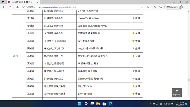
Task: Click the 道後蔵酒 純米吟醸酒 大辛口 cell
Action: click(x=104, y=26)
